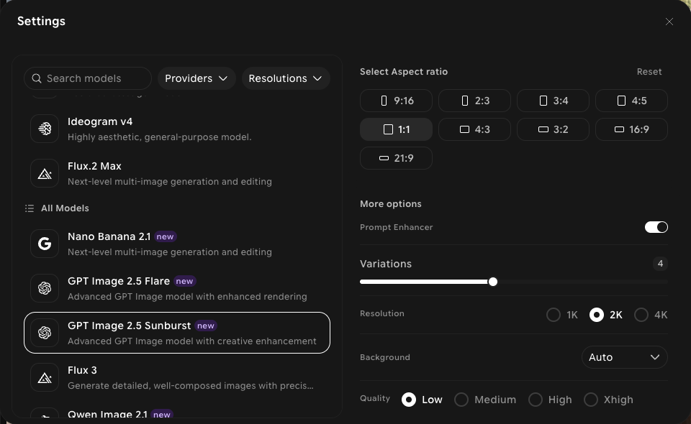Set quality to Medium
Screen dimensions: 691x424
[461, 400]
